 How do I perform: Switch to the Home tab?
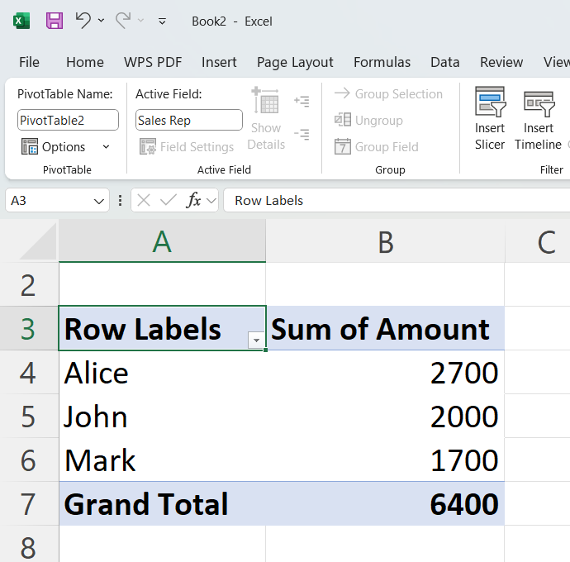(85, 62)
